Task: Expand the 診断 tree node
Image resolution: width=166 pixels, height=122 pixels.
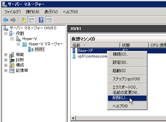Action: (x=6, y=60)
